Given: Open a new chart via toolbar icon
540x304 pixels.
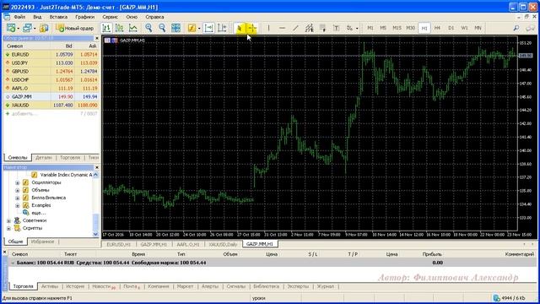Looking at the screenshot, I should click(11, 28).
